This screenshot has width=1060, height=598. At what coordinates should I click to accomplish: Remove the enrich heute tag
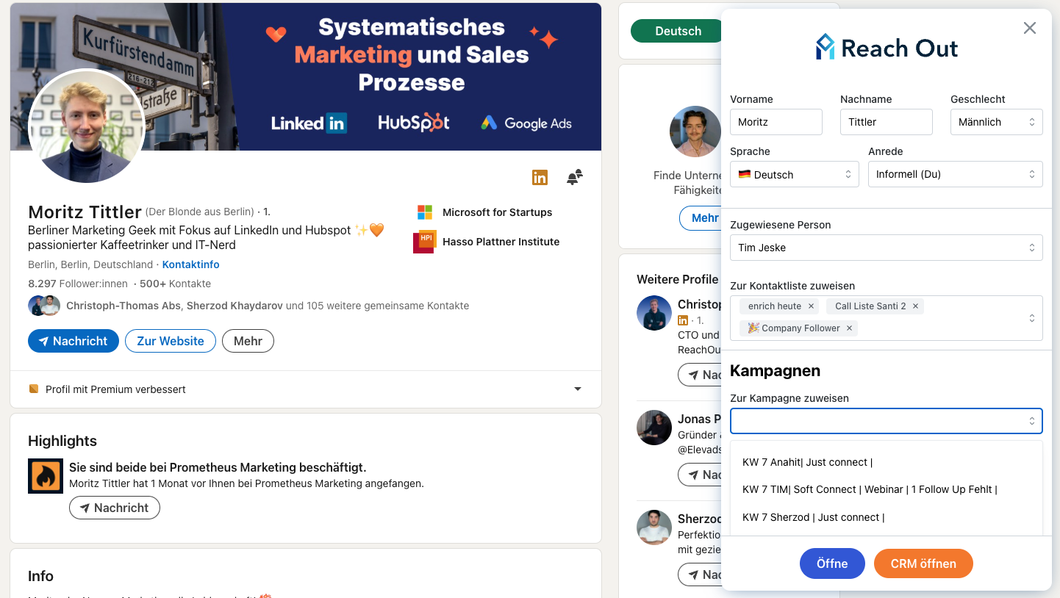tap(811, 306)
